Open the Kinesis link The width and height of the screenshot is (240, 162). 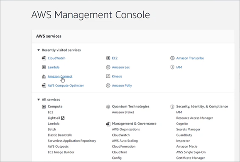point(117,76)
